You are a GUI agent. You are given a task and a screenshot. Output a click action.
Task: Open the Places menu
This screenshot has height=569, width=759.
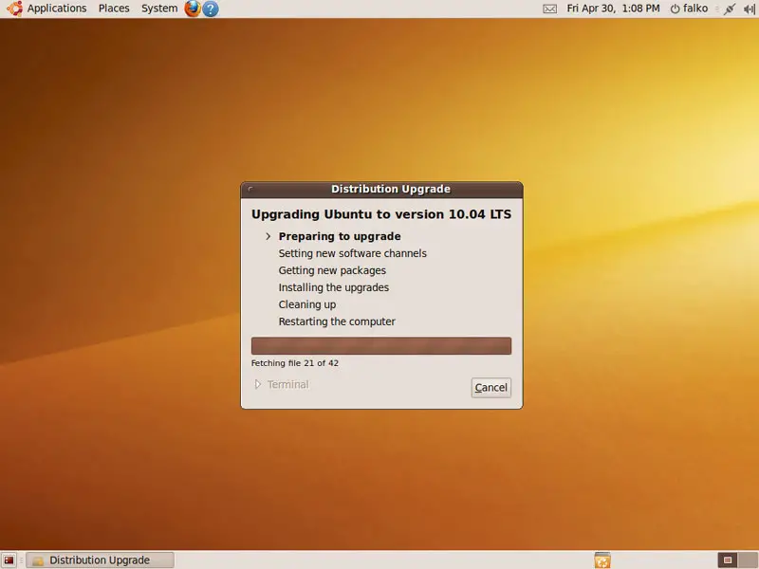[114, 9]
